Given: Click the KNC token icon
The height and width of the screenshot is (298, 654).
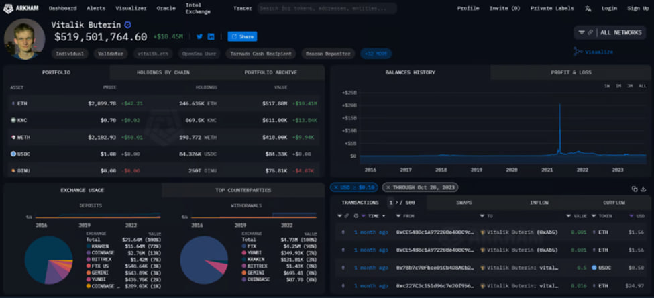Looking at the screenshot, I should coord(13,120).
